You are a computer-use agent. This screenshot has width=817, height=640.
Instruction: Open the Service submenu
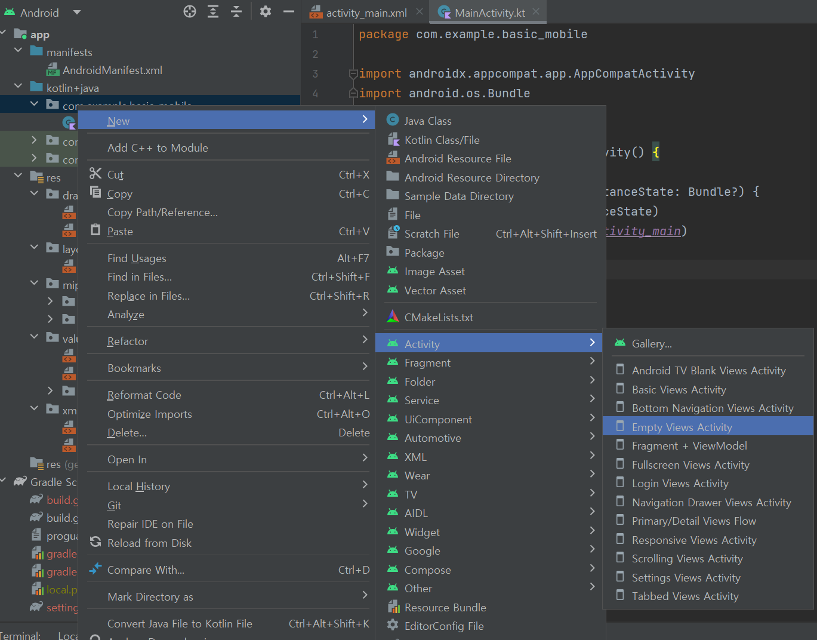(489, 400)
